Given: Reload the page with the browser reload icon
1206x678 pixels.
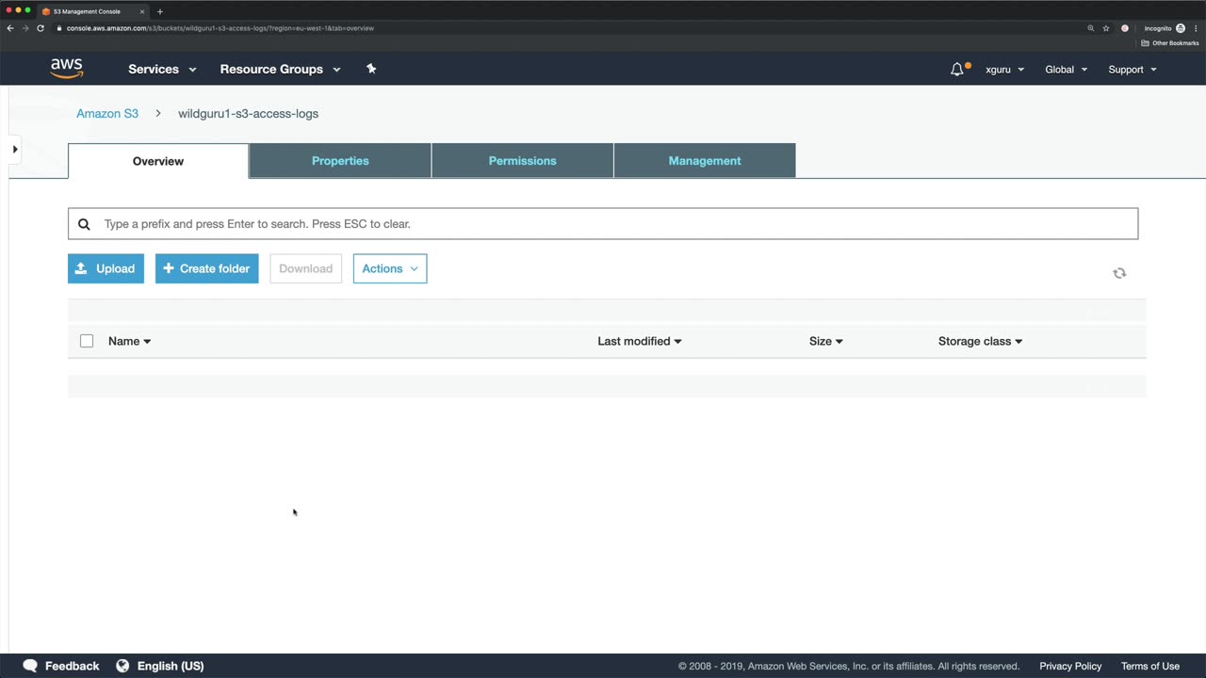Looking at the screenshot, I should tap(41, 28).
